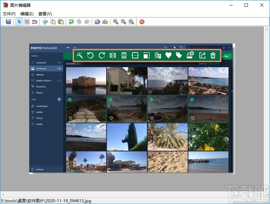Viewport: 270px width, 204px height.
Task: Activate the dashed rectangle selection tool
Action: pyautogui.click(x=27, y=22)
